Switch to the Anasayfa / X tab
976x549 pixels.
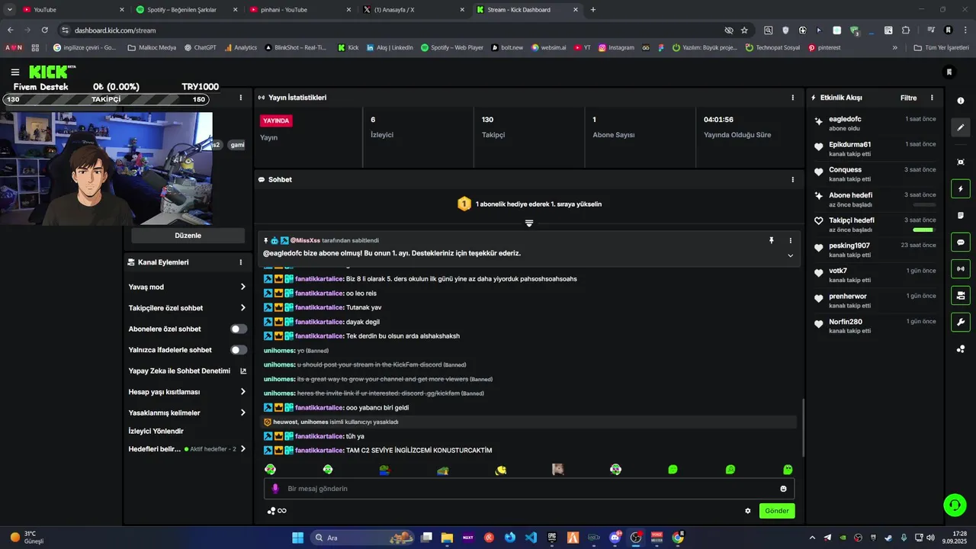[415, 10]
